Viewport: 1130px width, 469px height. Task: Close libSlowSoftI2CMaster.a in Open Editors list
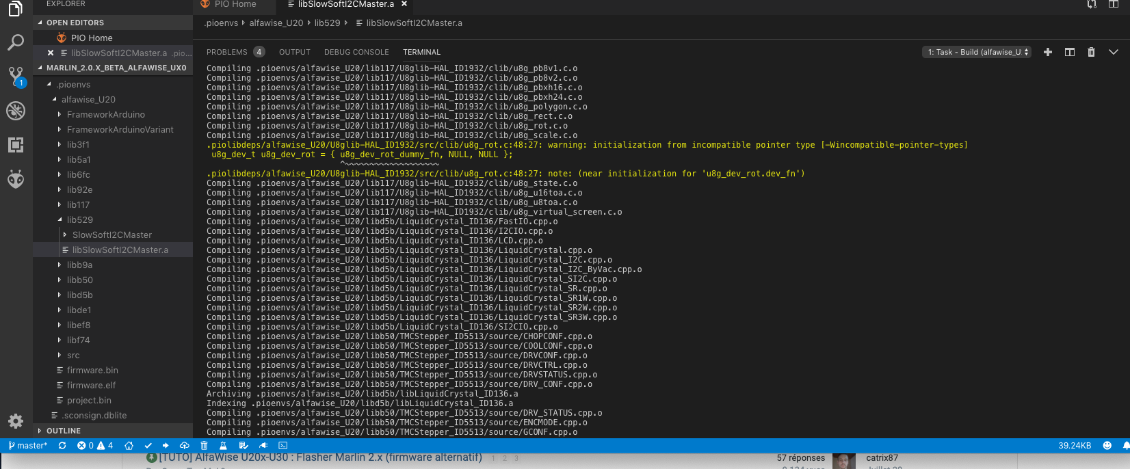(51, 53)
